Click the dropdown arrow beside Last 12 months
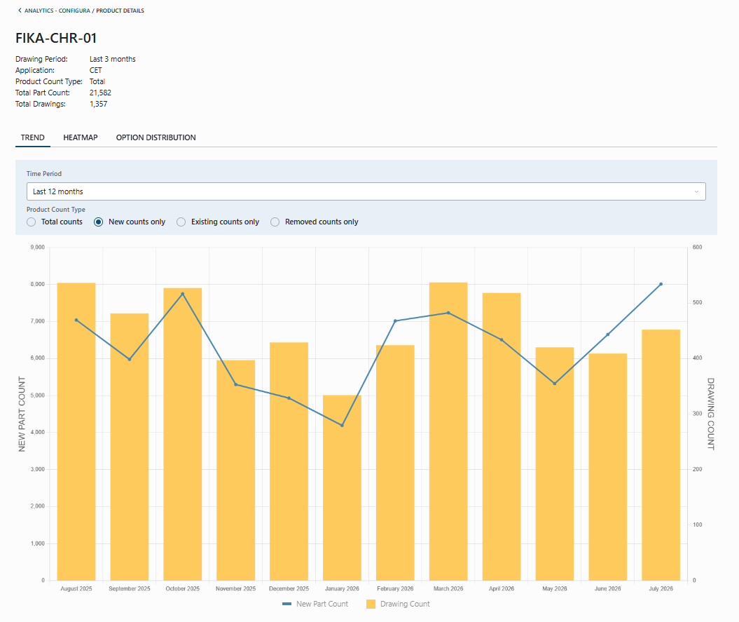This screenshot has width=739, height=622. point(696,191)
